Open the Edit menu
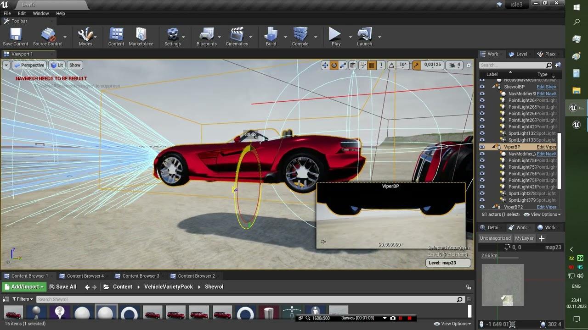Image resolution: width=588 pixels, height=330 pixels. coord(22,13)
